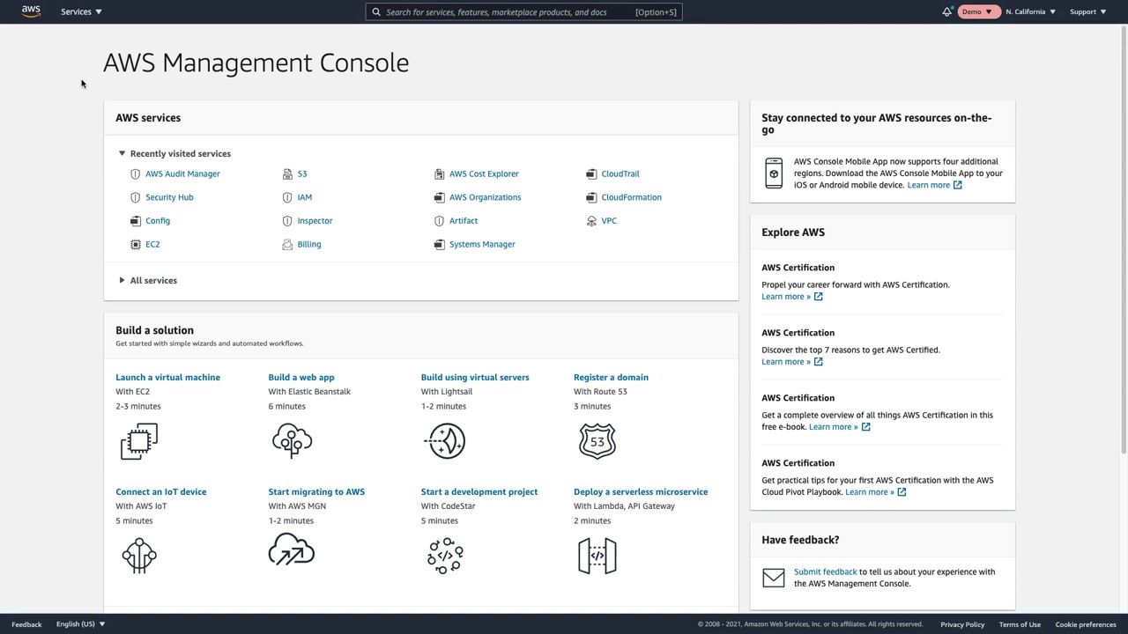The width and height of the screenshot is (1128, 634).
Task: Click Build using virtual servers link
Action: tap(475, 378)
